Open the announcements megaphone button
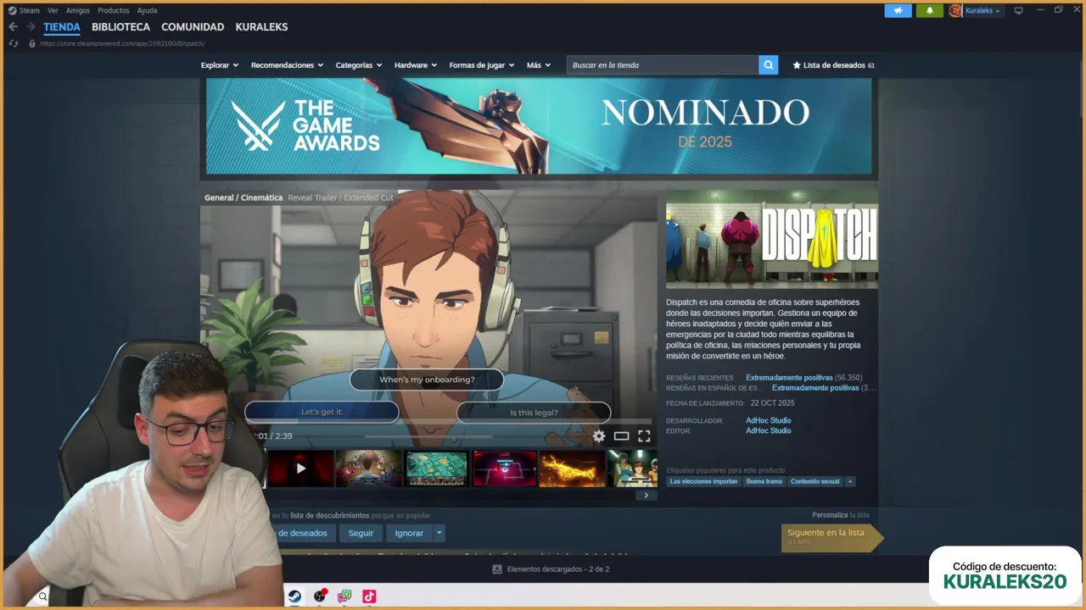 898,10
